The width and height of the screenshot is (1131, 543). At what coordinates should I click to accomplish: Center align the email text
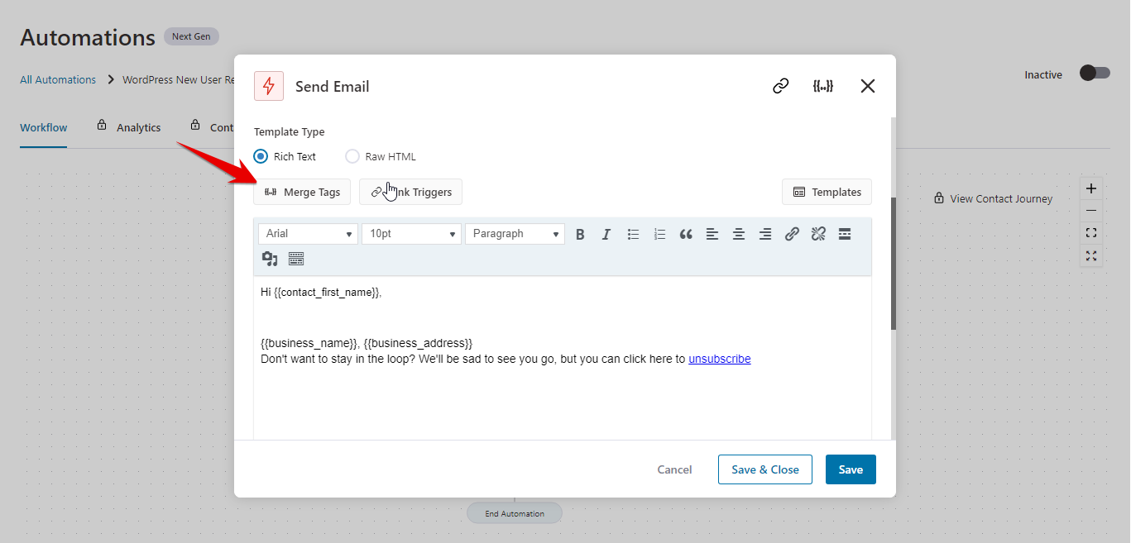[x=739, y=234]
